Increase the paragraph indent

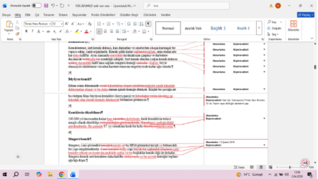pos(134,24)
